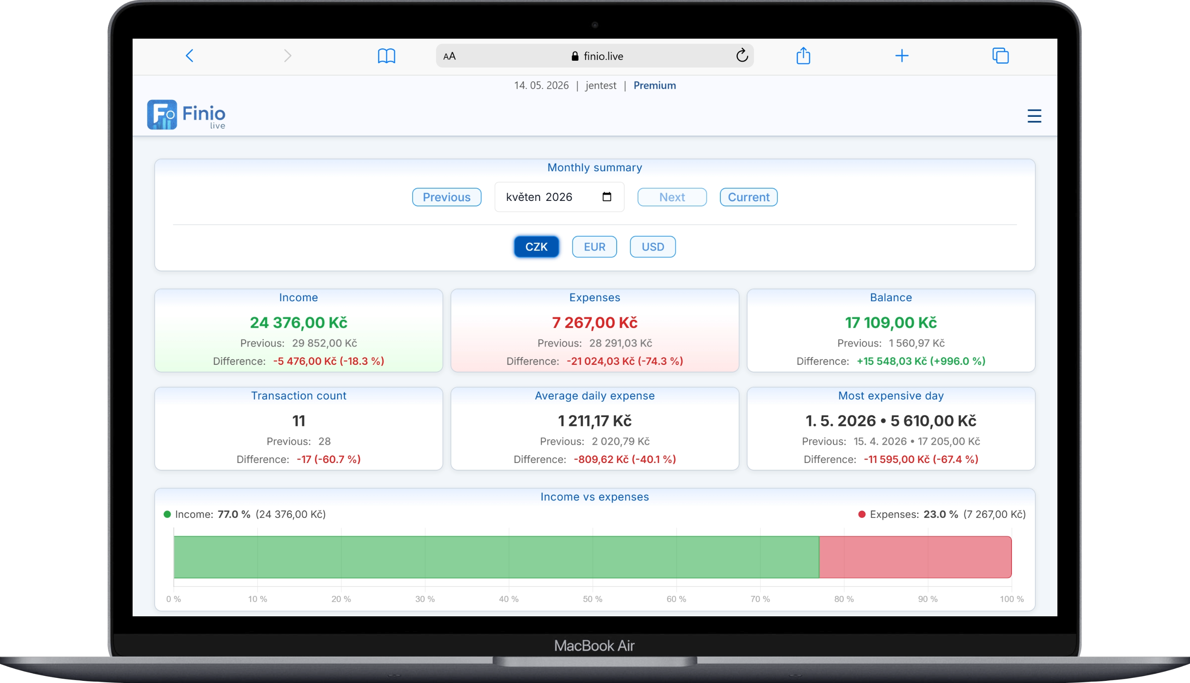Click previous average 2 020,79 Kč
This screenshot has width=1190, height=683.
620,441
